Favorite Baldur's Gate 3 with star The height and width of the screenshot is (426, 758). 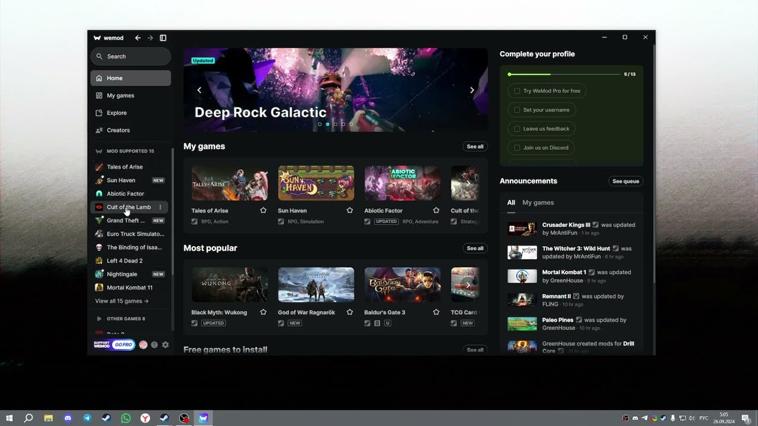pos(436,312)
